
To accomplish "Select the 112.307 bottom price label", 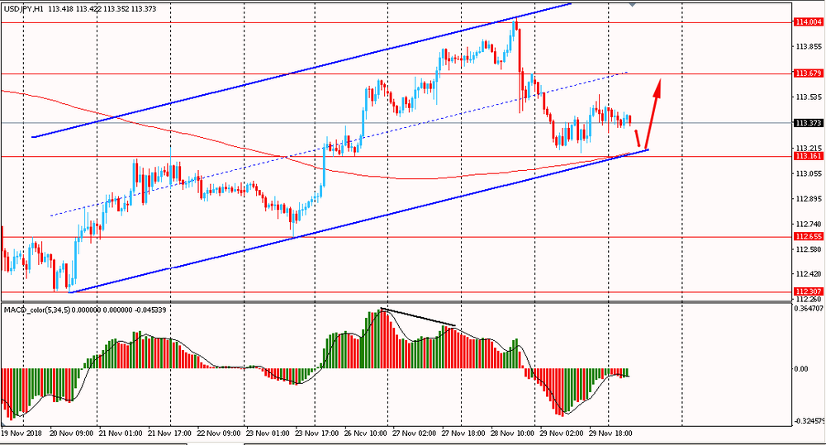I will 808,291.
